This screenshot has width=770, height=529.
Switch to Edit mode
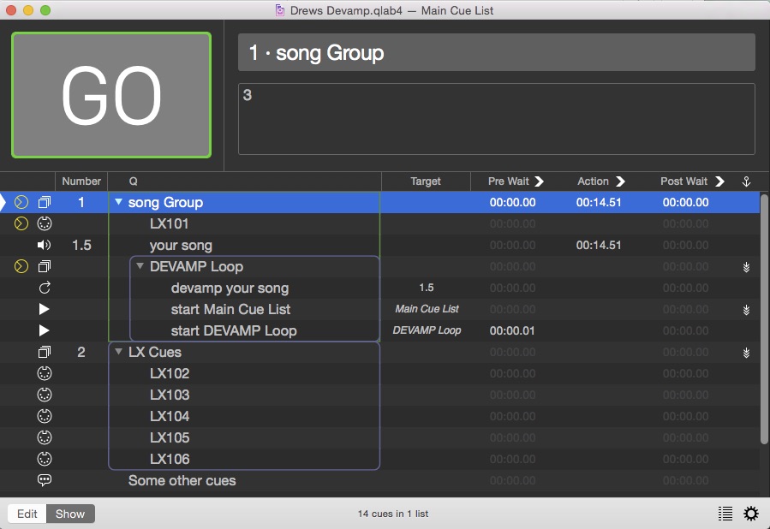[27, 514]
